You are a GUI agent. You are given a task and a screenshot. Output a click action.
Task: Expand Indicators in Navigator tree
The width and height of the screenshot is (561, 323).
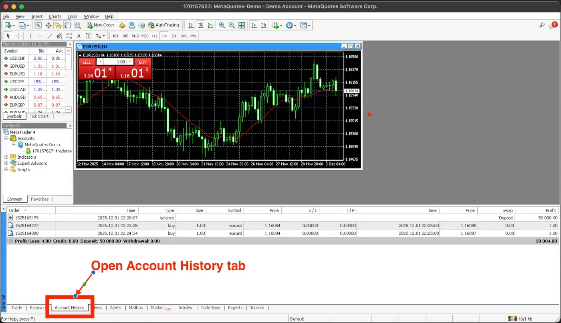(x=6, y=157)
